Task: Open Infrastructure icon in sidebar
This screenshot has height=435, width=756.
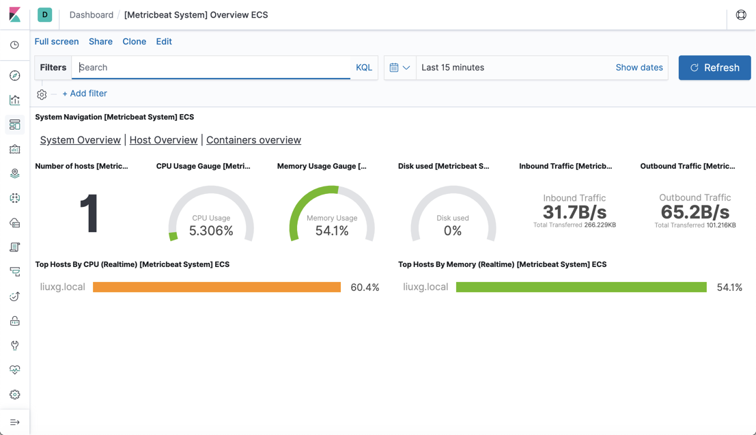Action: 15,223
